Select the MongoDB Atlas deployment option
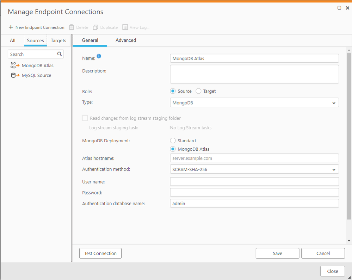 173,149
